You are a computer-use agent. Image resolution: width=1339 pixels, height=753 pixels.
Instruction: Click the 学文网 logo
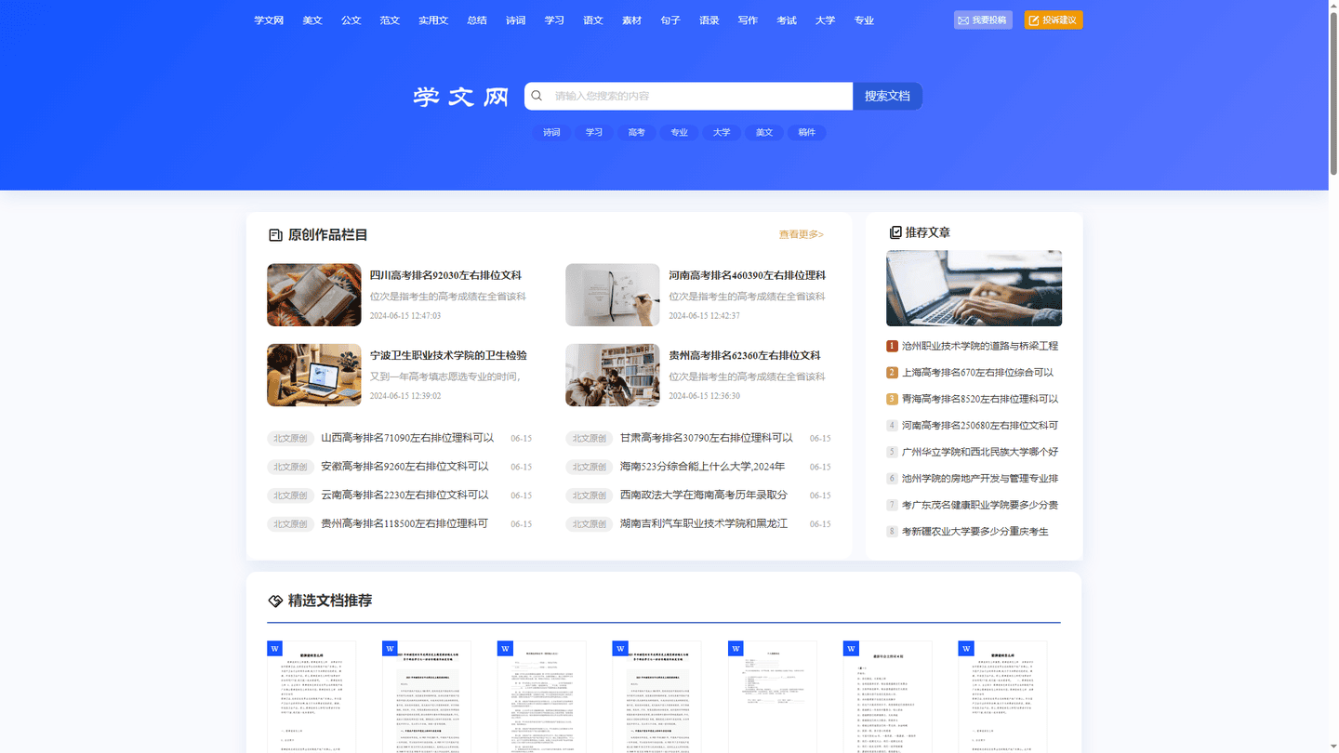(x=461, y=97)
